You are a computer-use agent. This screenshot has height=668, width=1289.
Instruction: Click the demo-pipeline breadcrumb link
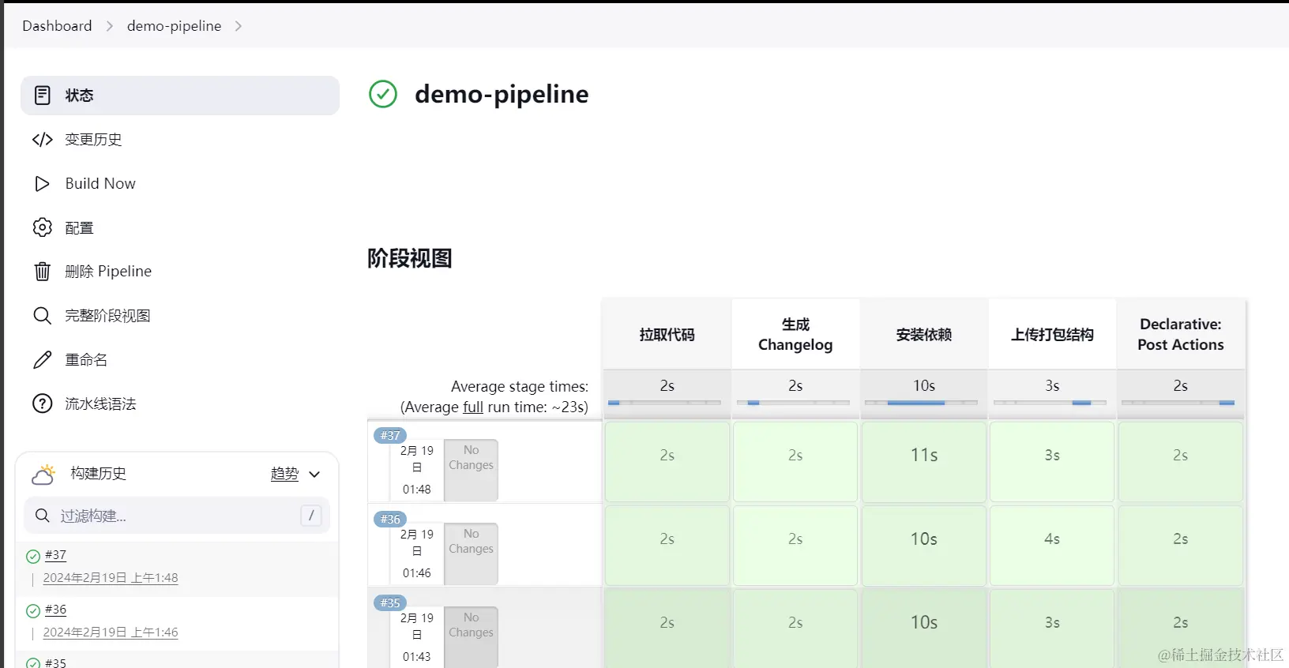coord(174,26)
